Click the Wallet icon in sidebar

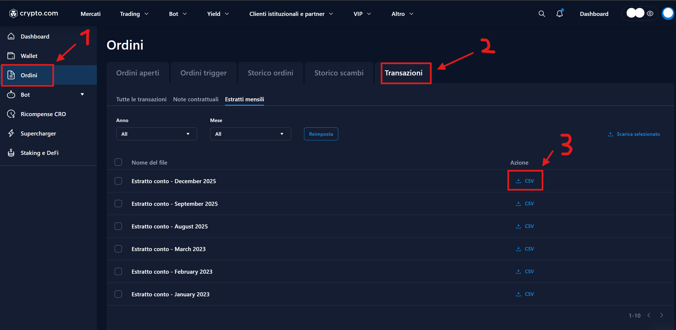tap(11, 55)
